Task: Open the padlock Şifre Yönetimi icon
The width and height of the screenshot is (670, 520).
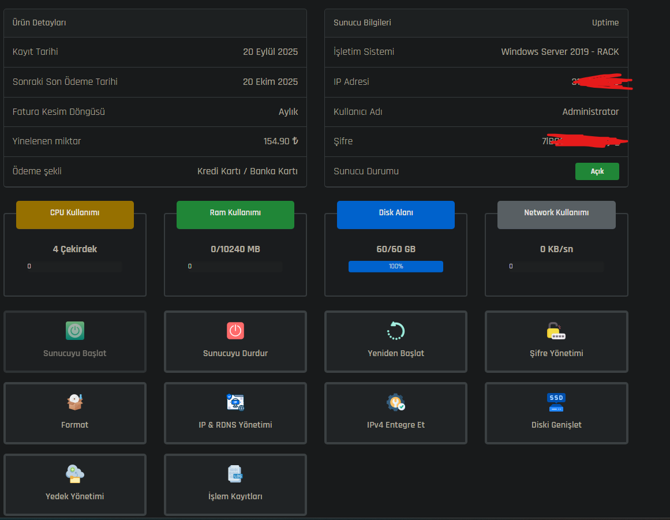Action: click(556, 331)
